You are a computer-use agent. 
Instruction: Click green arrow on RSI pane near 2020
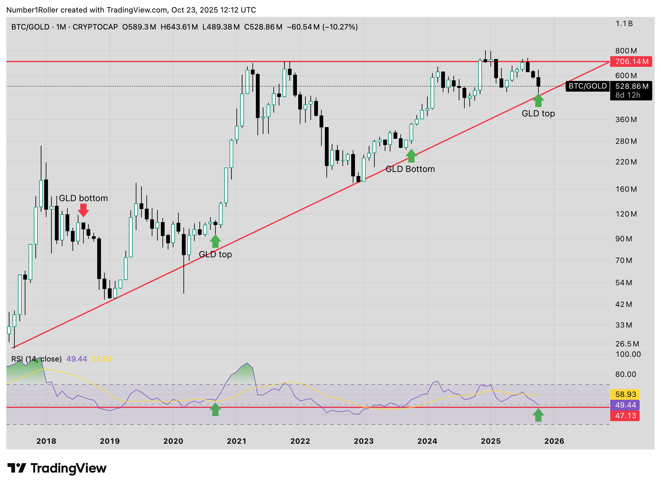215,409
